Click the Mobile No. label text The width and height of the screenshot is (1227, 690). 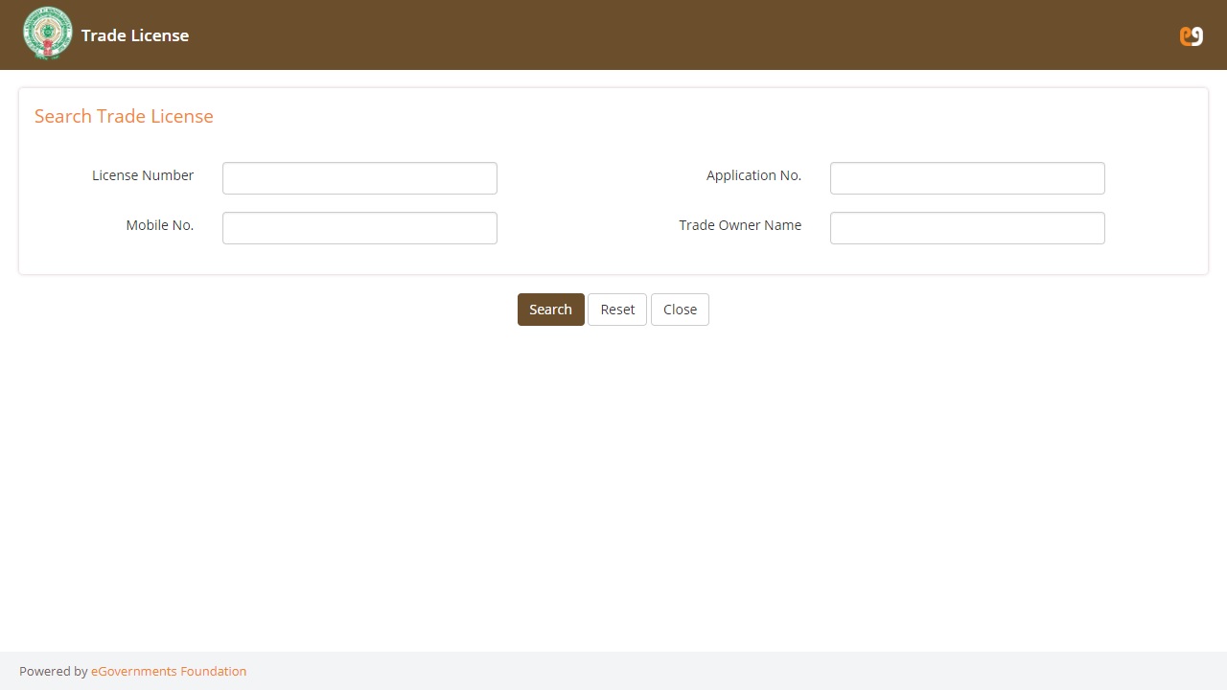coord(159,225)
